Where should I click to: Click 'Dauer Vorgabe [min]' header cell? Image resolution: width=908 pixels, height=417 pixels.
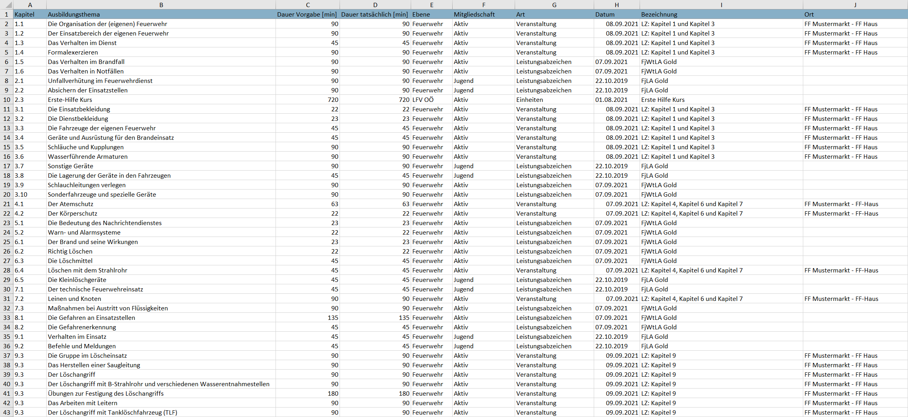pos(308,14)
